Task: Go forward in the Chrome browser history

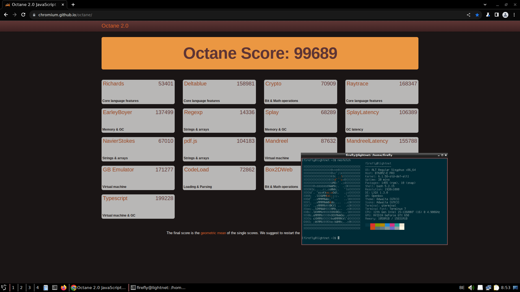Action: pyautogui.click(x=15, y=15)
